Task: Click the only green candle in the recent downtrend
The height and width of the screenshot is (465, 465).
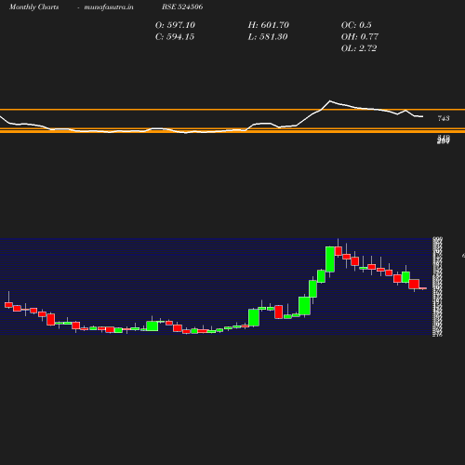Action: [x=405, y=277]
